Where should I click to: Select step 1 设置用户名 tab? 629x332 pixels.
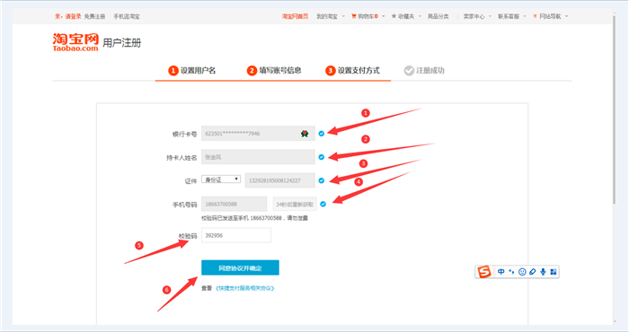pos(192,71)
